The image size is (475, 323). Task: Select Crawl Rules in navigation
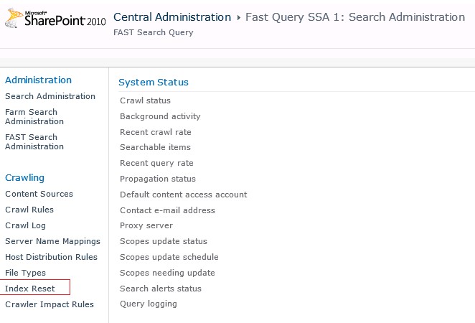tap(29, 210)
